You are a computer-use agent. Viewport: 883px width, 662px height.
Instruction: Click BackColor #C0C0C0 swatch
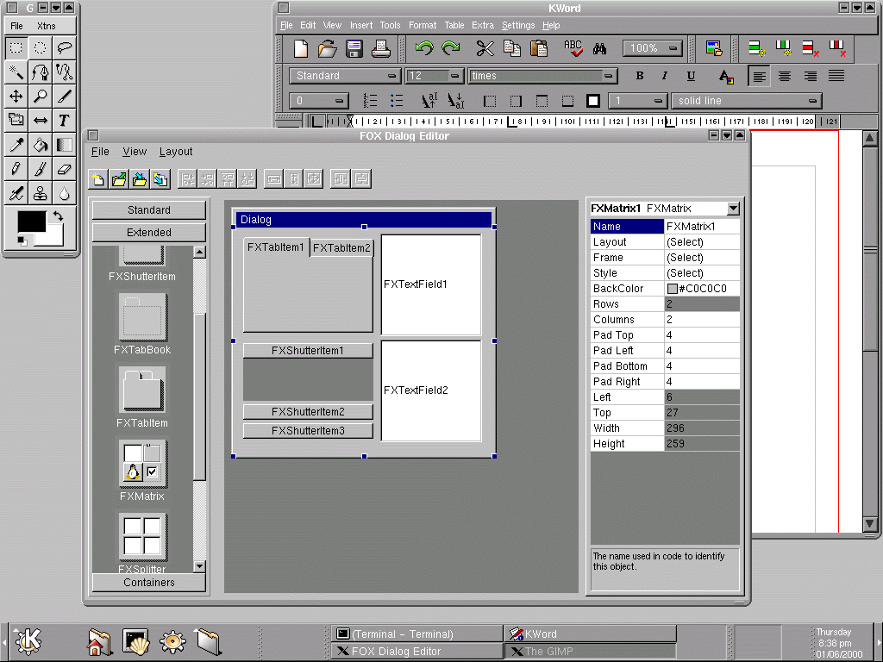point(672,289)
